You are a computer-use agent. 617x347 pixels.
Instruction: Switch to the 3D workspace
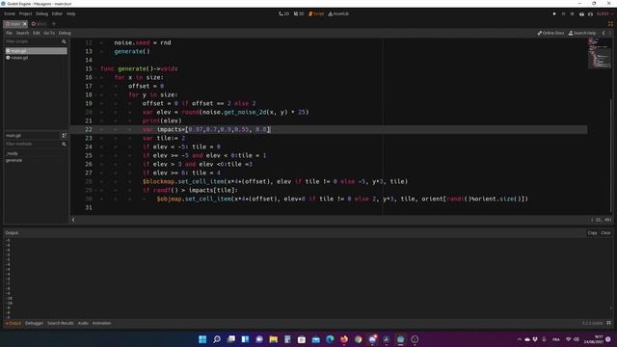(x=299, y=13)
